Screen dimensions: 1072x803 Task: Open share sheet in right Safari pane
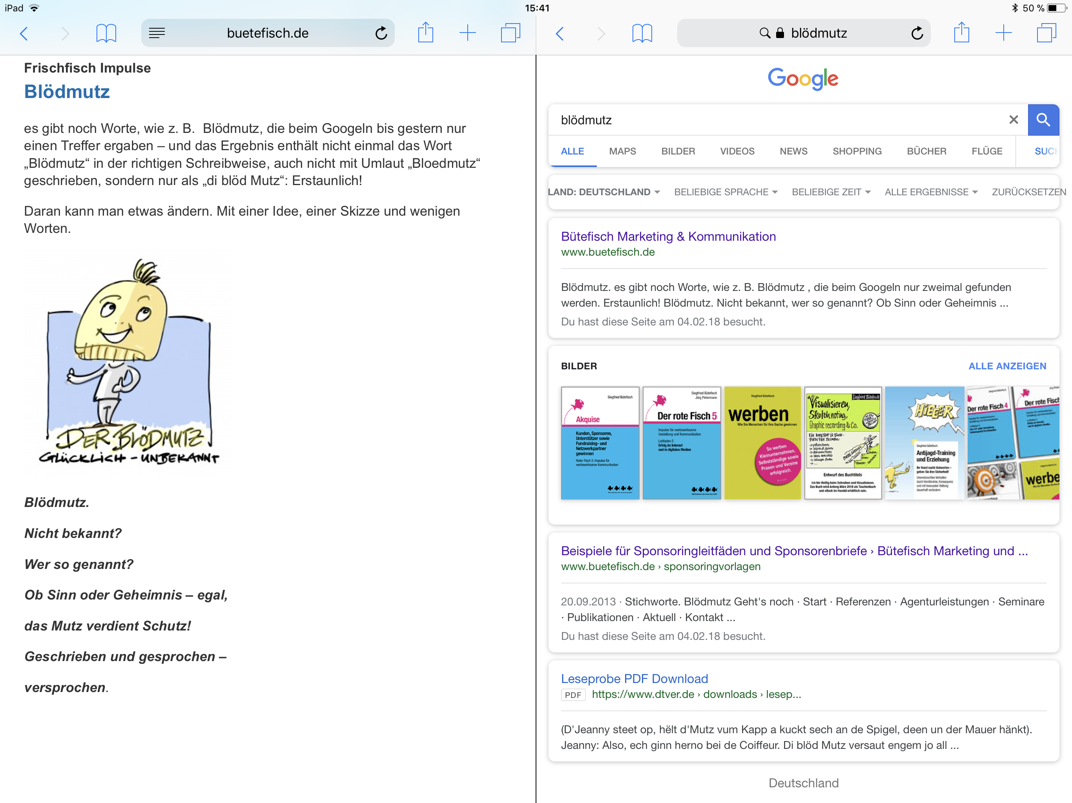point(961,33)
